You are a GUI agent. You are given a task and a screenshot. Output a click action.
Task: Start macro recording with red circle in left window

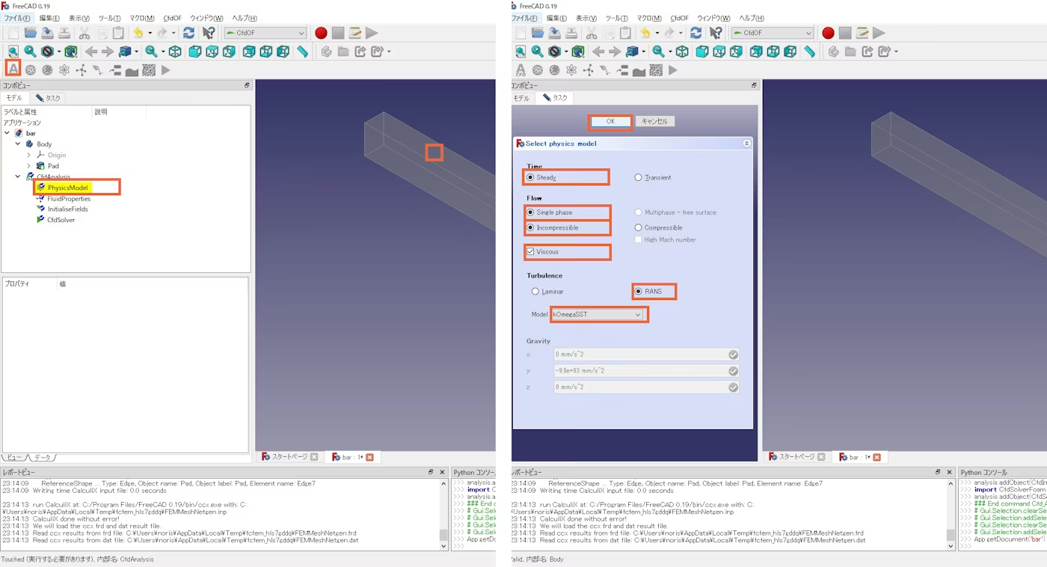tap(321, 33)
